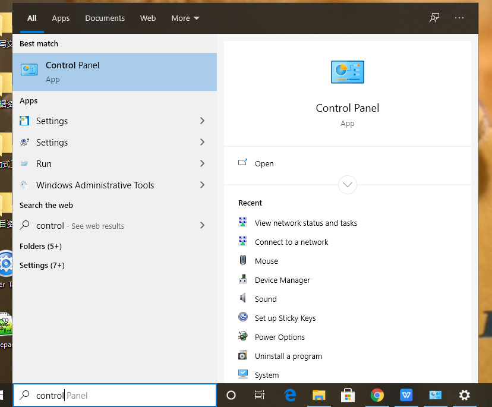
Task: Click the taskbar search input box
Action: point(115,395)
